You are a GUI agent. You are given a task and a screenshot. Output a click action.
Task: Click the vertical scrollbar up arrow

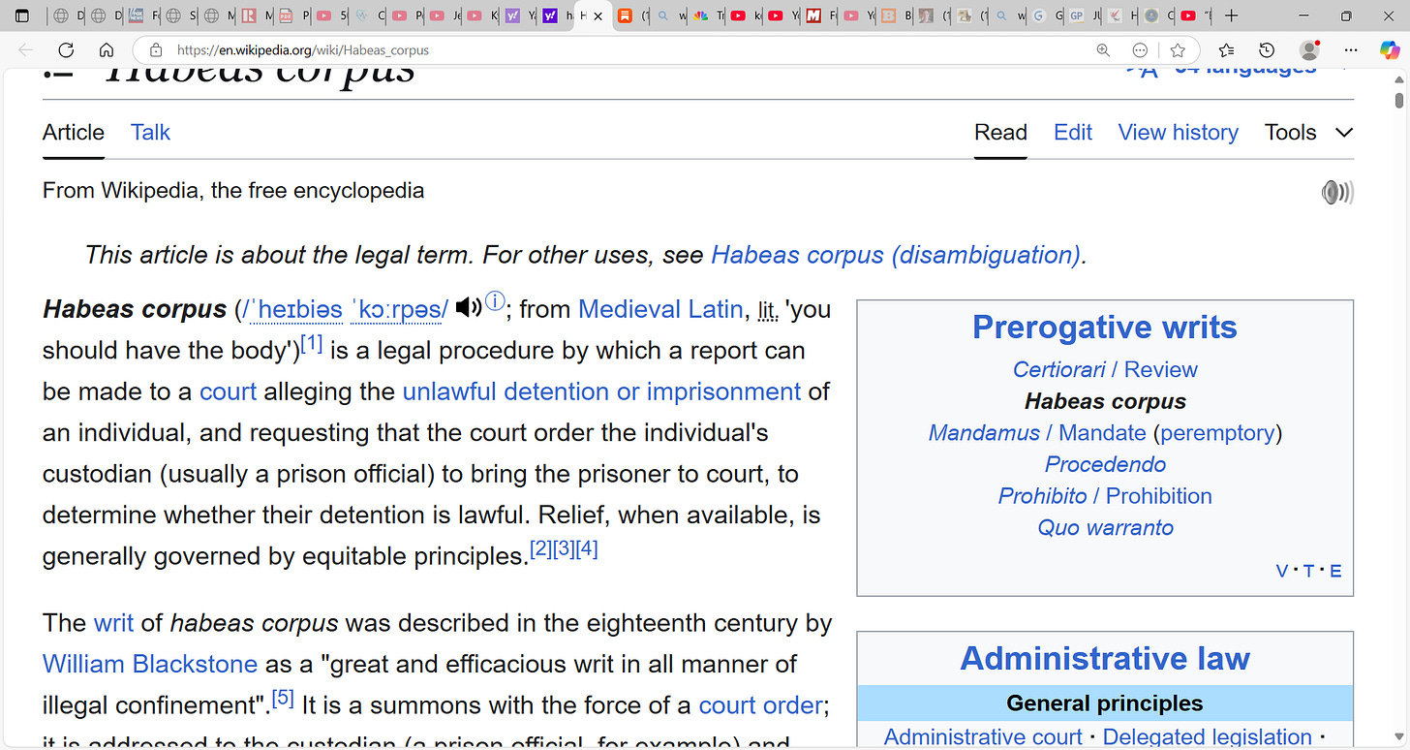point(1399,78)
